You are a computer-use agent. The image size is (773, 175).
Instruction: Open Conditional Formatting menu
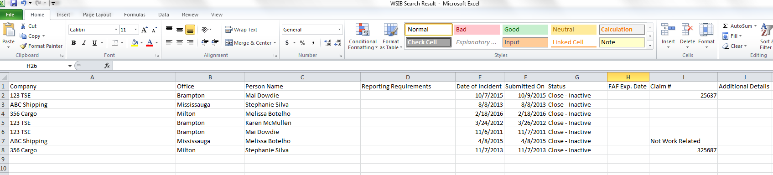[363, 36]
